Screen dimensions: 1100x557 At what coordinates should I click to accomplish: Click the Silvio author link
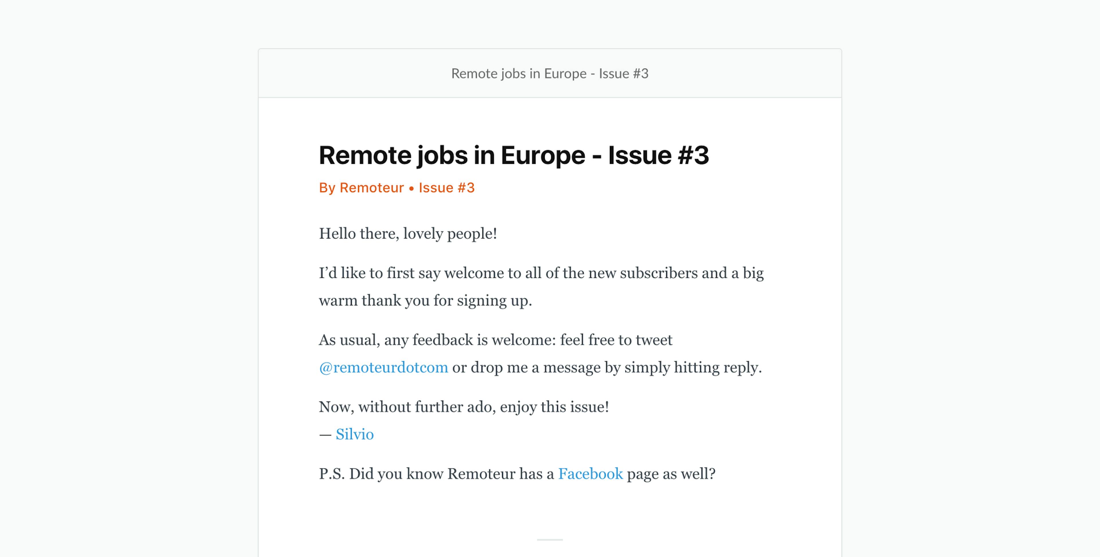[x=354, y=434]
